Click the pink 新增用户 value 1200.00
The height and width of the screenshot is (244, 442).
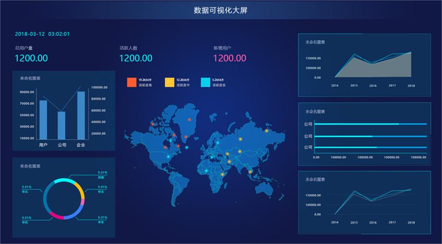click(230, 58)
